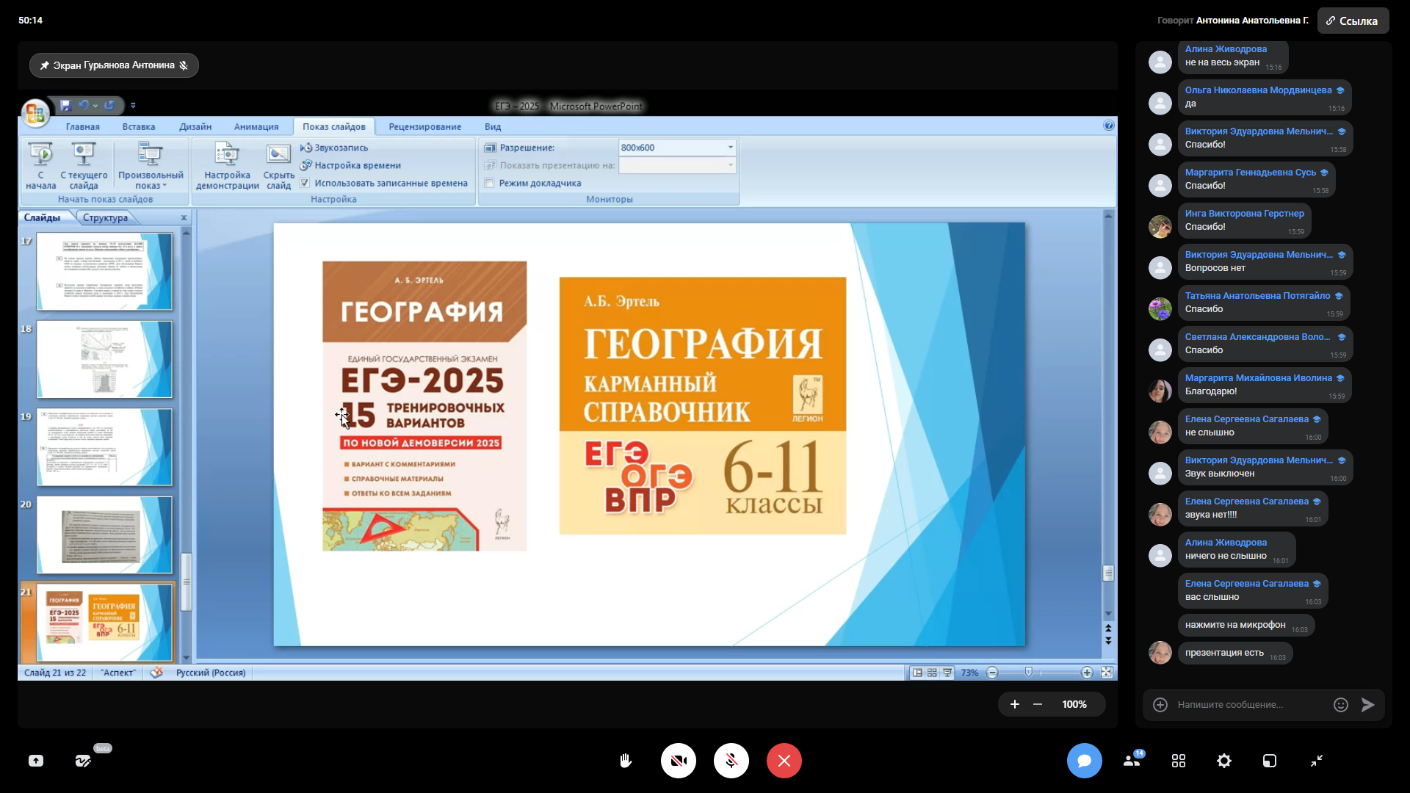This screenshot has height=793, width=1410.
Task: Open conference settings gear
Action: (1224, 761)
